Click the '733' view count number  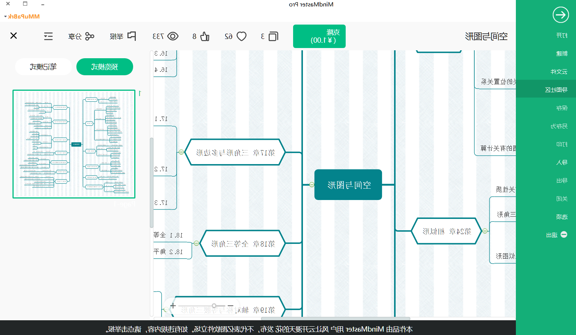[158, 36]
